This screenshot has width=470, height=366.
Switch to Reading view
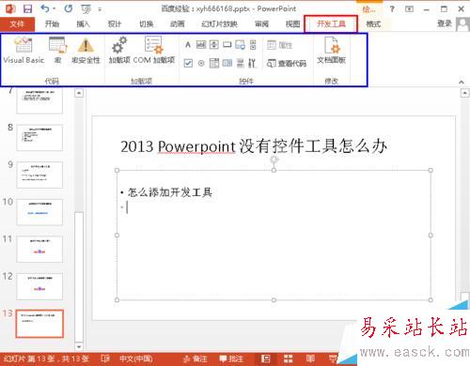310,358
